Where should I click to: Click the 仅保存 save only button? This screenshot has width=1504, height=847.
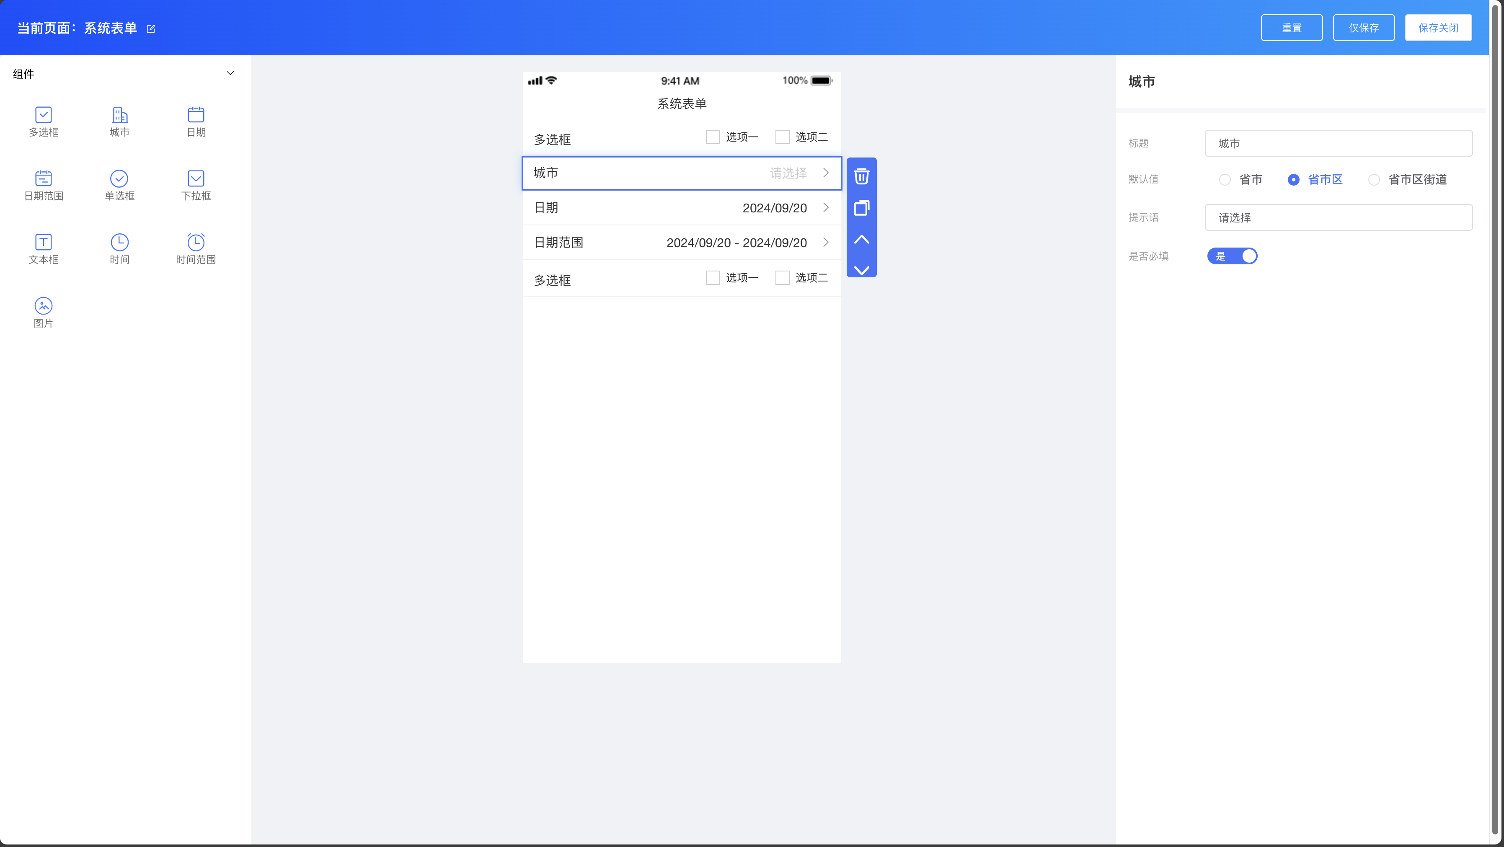pyautogui.click(x=1363, y=28)
